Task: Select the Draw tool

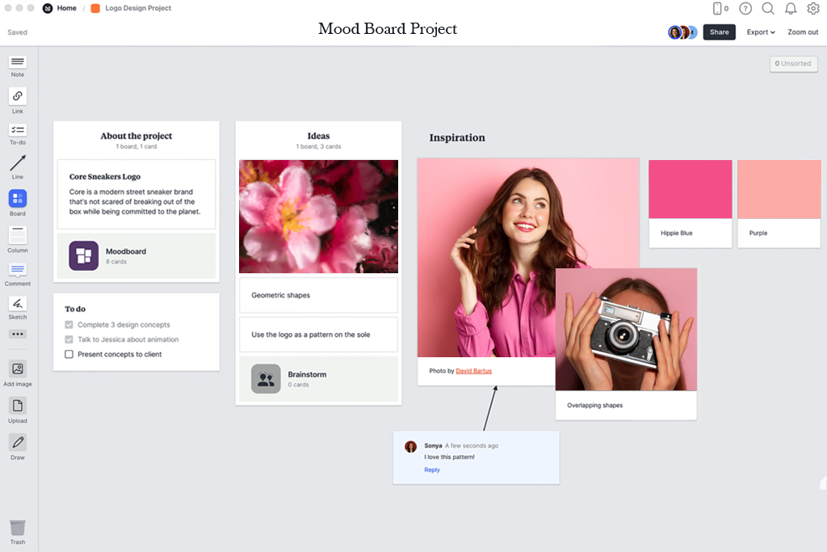Action: click(x=18, y=442)
